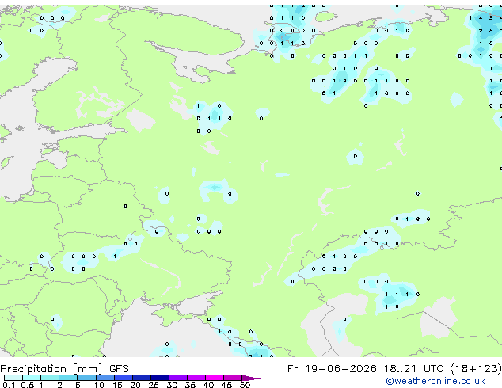
Task: Click the '50' legend scale label
Action: [x=245, y=385]
